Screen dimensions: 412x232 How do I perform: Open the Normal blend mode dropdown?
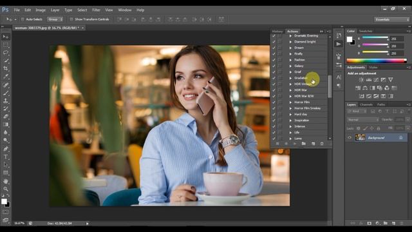(362, 120)
